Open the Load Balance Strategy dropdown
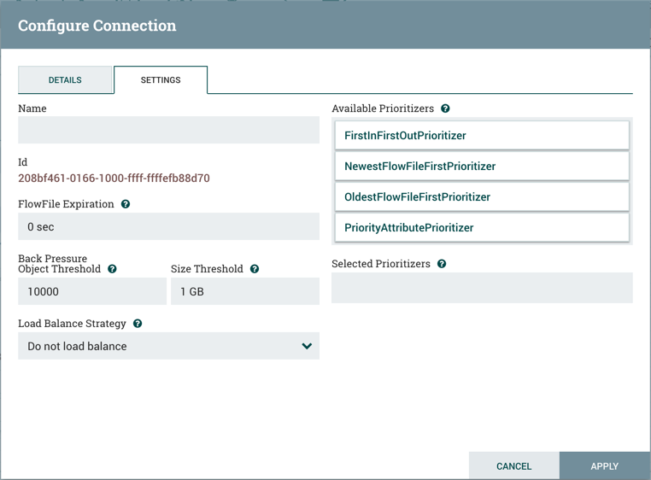The height and width of the screenshot is (480, 651). (x=168, y=346)
